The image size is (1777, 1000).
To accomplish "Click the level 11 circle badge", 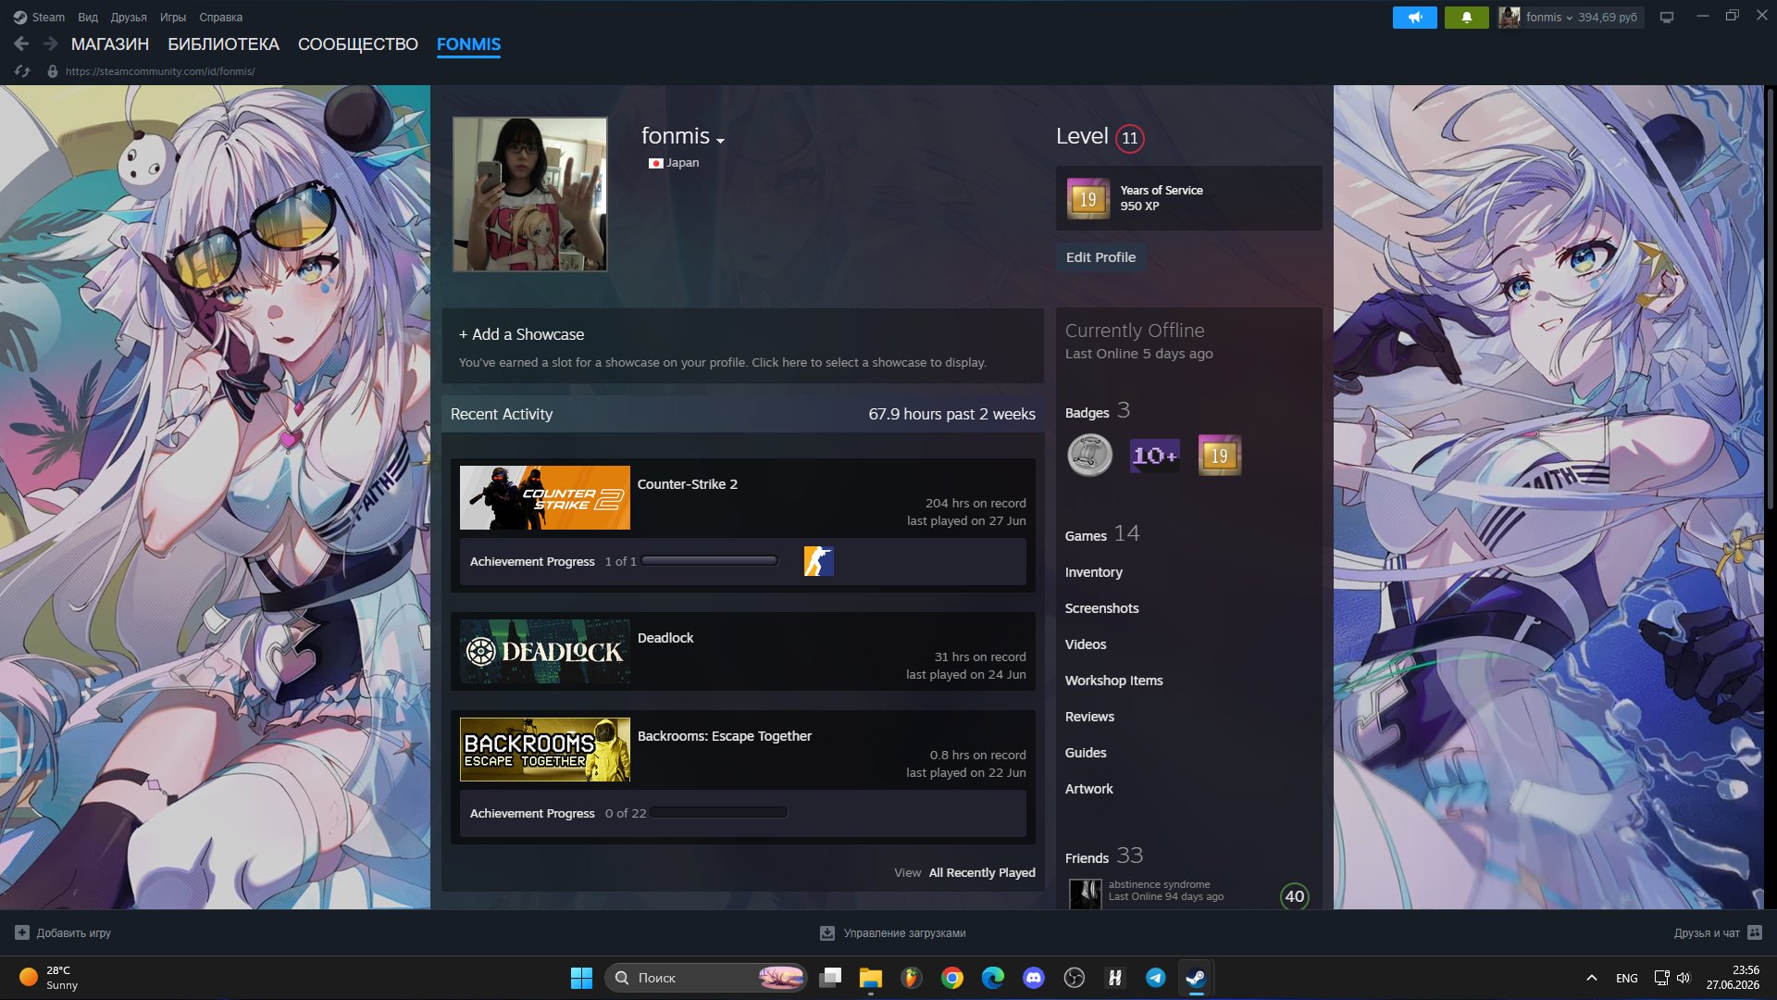I will tap(1129, 138).
